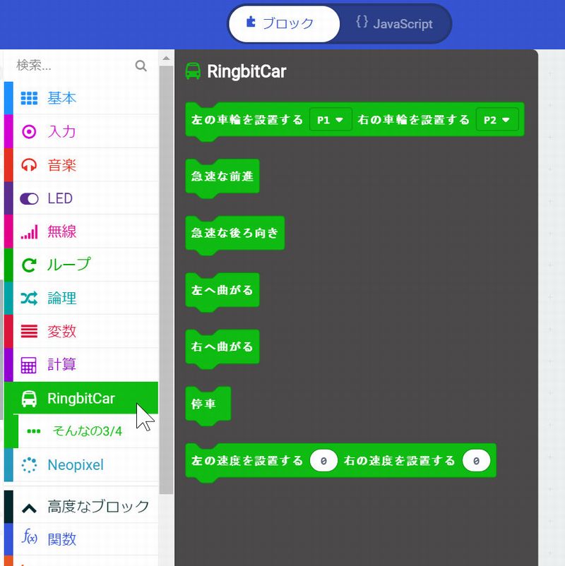Open the 計算 calculator icon
Screen dimensions: 565x566
[29, 365]
